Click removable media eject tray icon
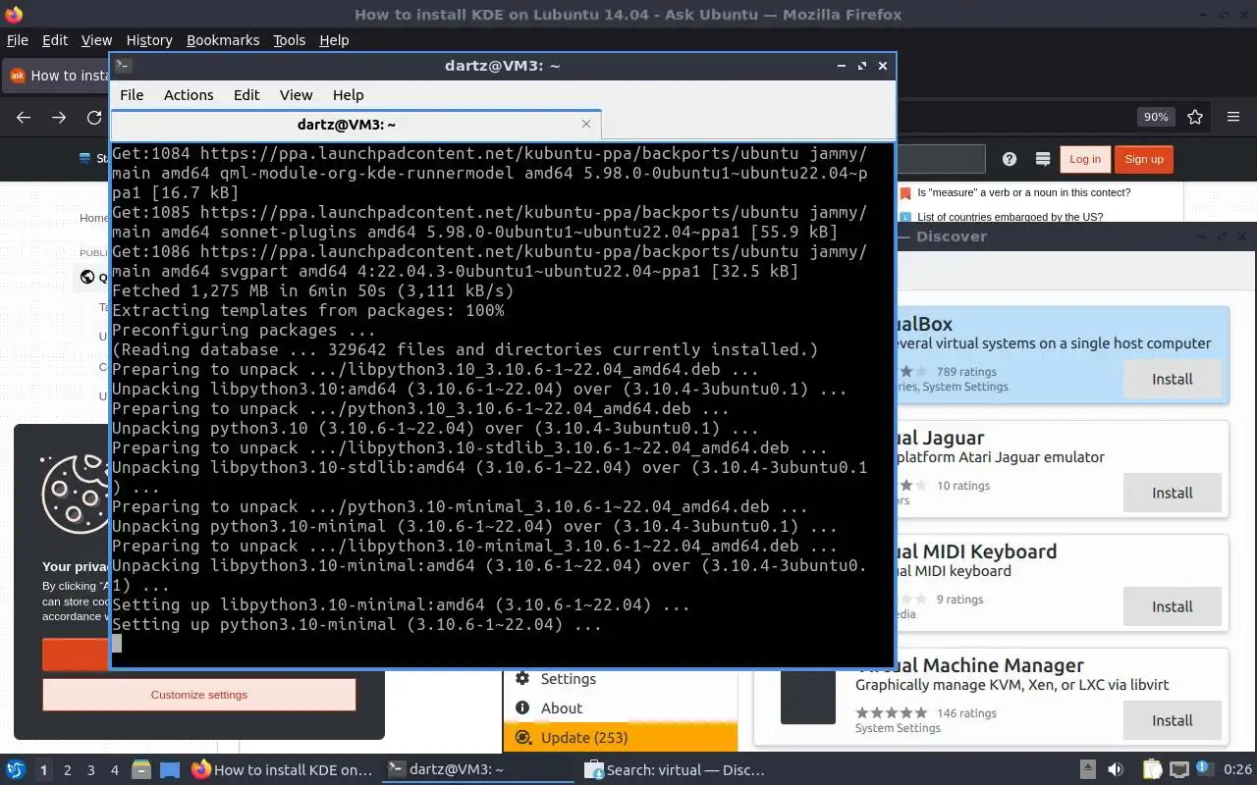The image size is (1257, 785). 1088,770
